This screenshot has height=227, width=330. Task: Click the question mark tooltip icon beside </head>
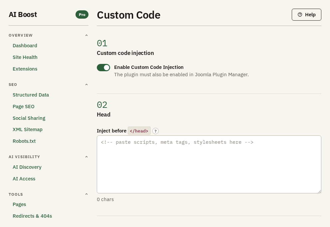click(x=155, y=131)
